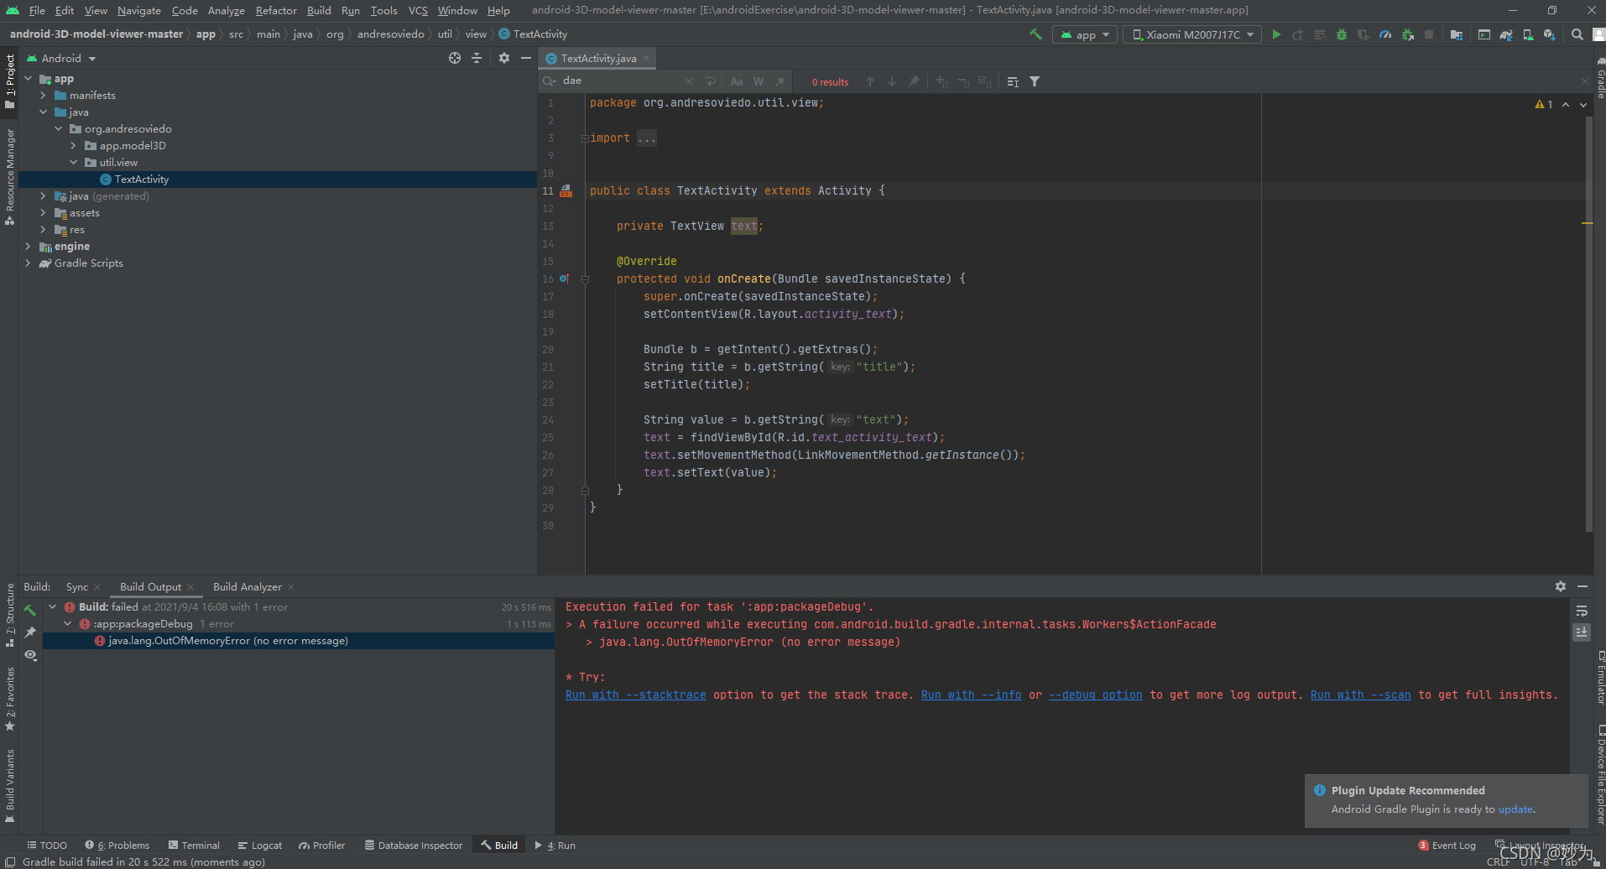Click the yellow warning stripe marker
The image size is (1606, 869).
click(x=1587, y=223)
